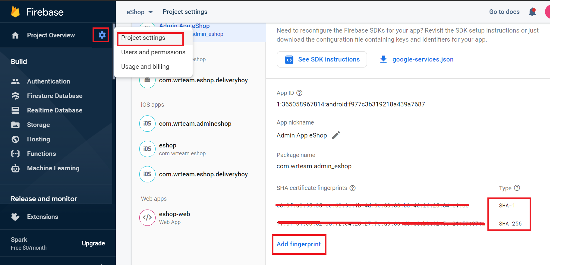Click the Firebase logo

click(16, 12)
